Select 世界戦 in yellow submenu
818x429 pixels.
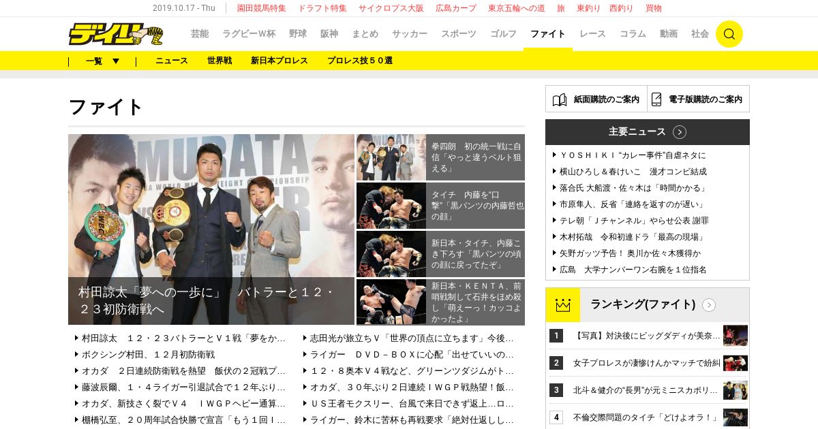point(219,61)
